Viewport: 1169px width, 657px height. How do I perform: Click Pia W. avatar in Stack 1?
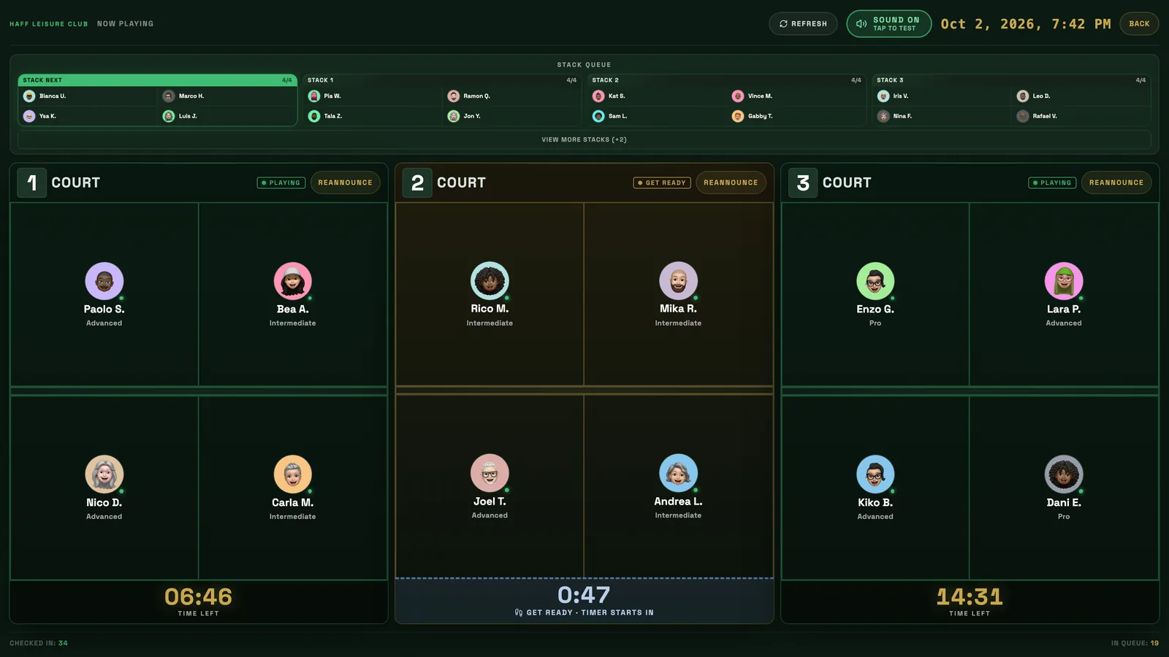click(x=314, y=96)
